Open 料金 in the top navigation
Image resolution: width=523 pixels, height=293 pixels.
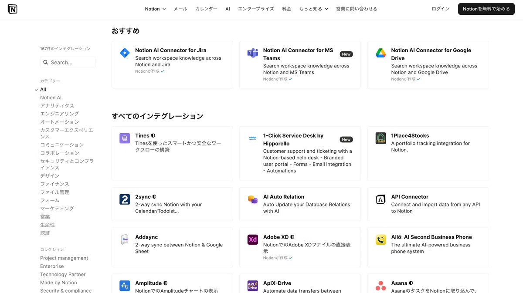(x=286, y=9)
